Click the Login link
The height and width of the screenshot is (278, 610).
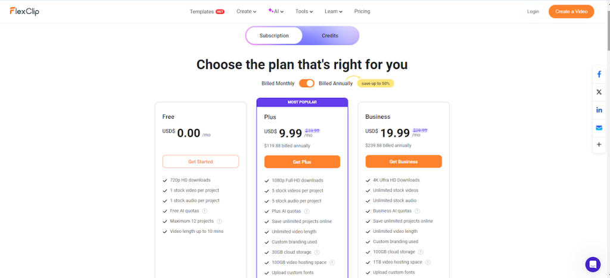click(533, 11)
